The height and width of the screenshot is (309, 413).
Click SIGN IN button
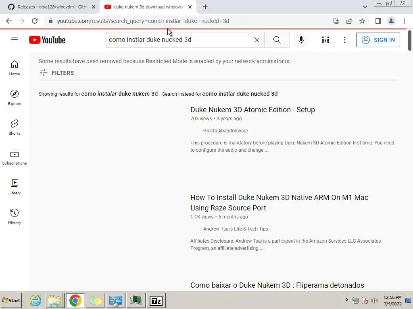coord(378,40)
